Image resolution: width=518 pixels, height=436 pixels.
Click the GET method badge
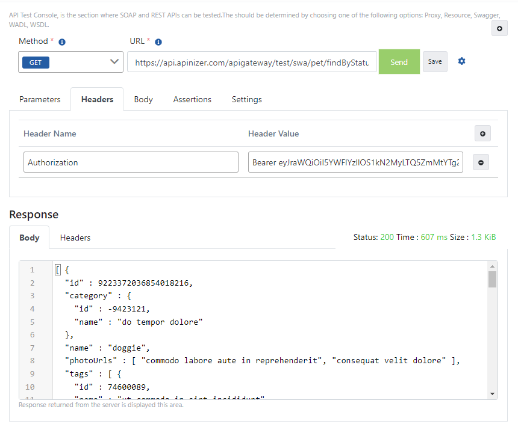click(x=35, y=61)
